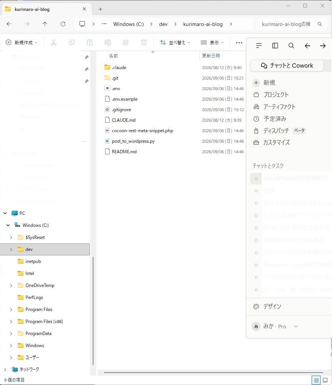333x385 pixels.
Task: Expand chevron after kurimaro-ai-blog in breadcrumb
Action: point(231,24)
